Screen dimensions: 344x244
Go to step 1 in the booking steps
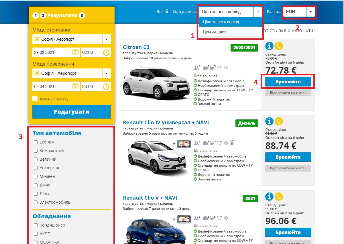click(x=36, y=15)
